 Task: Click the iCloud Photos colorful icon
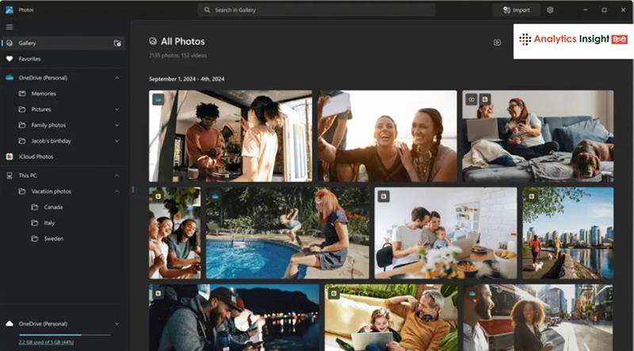click(10, 157)
